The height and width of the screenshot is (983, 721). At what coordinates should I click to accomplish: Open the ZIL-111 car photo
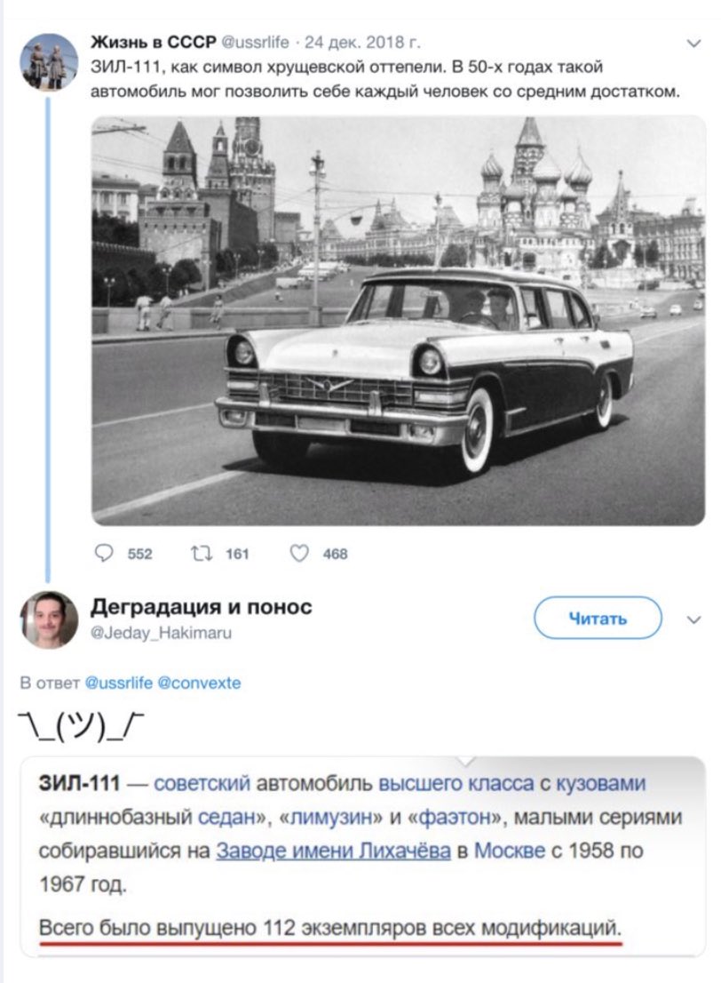(x=399, y=320)
